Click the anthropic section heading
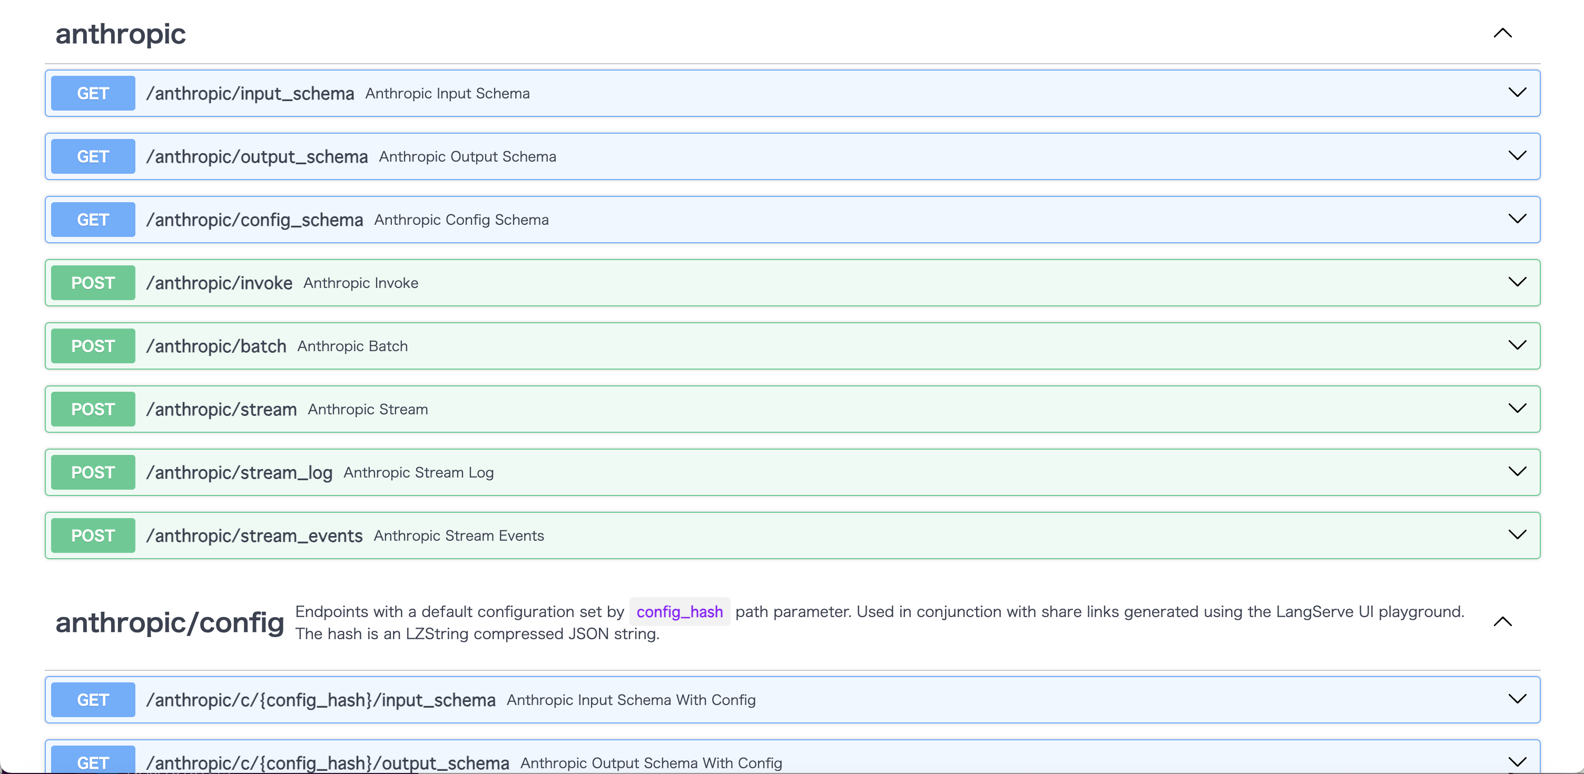This screenshot has height=774, width=1584. [121, 33]
